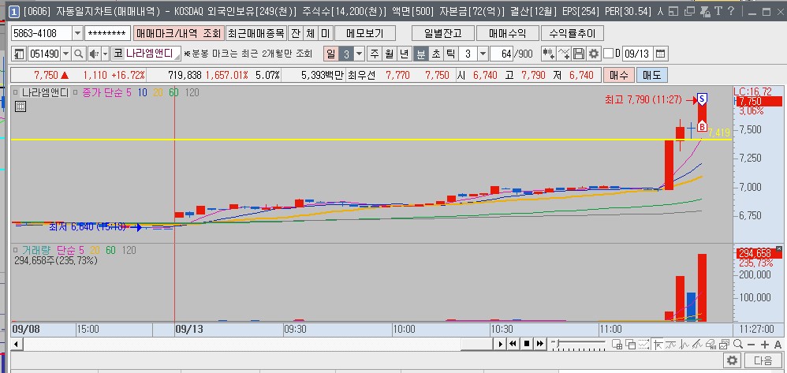The image size is (787, 373).
Task: Click the 체 tab button
Action: pyautogui.click(x=311, y=34)
